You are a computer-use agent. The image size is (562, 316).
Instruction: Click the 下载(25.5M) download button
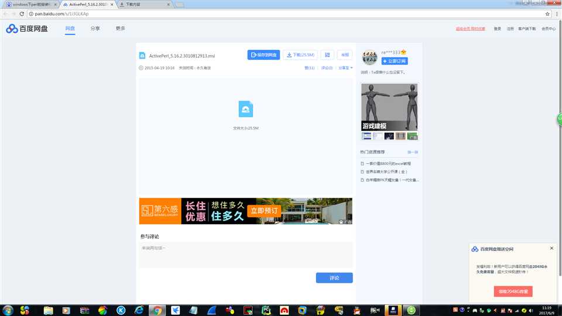pyautogui.click(x=300, y=55)
